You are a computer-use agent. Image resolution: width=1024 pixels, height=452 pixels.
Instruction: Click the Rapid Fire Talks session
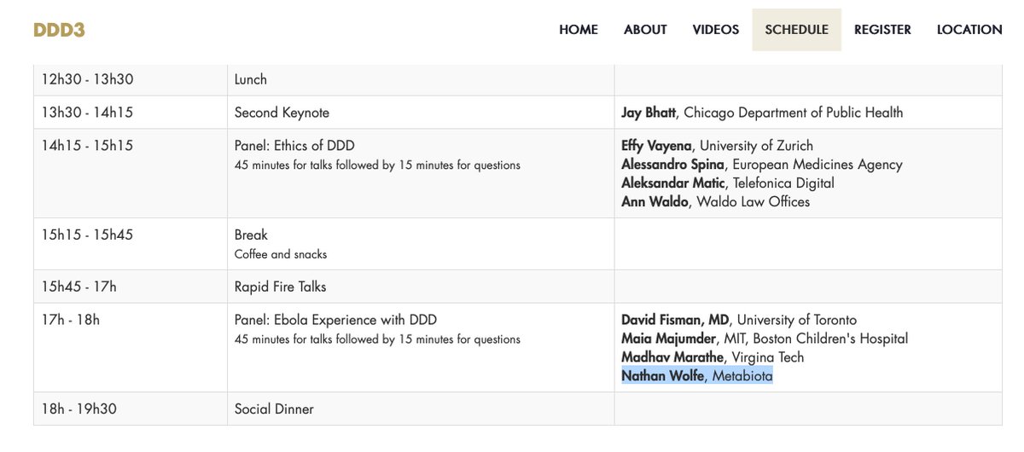tap(280, 287)
